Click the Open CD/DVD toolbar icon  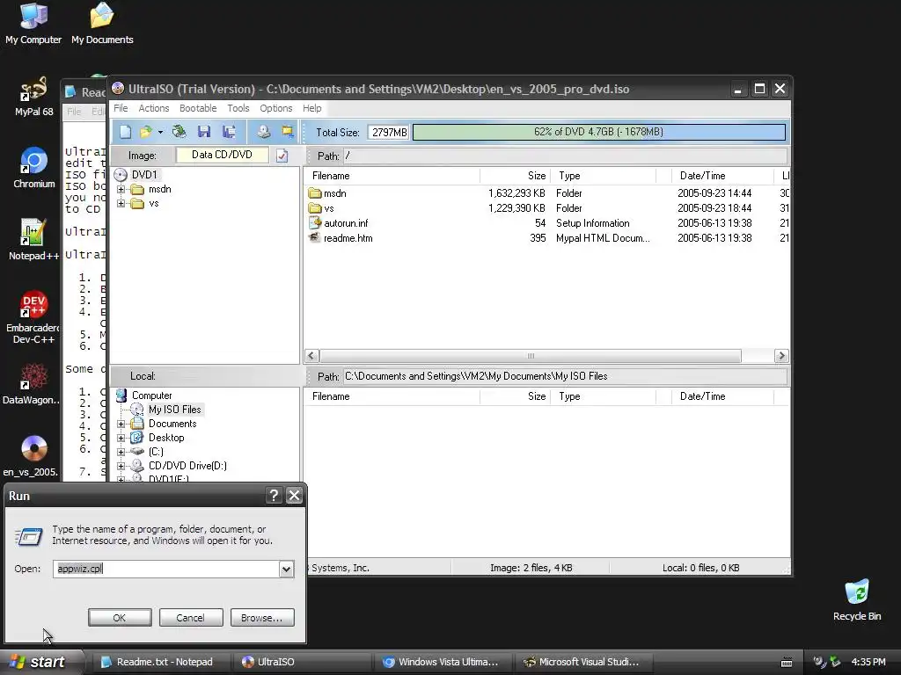click(179, 132)
